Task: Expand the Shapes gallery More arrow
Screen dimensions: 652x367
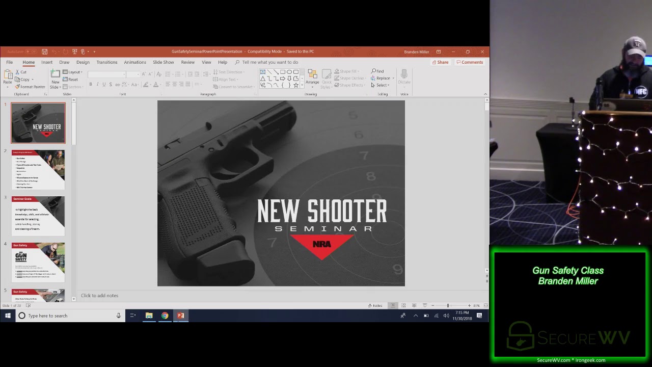Action: [302, 86]
